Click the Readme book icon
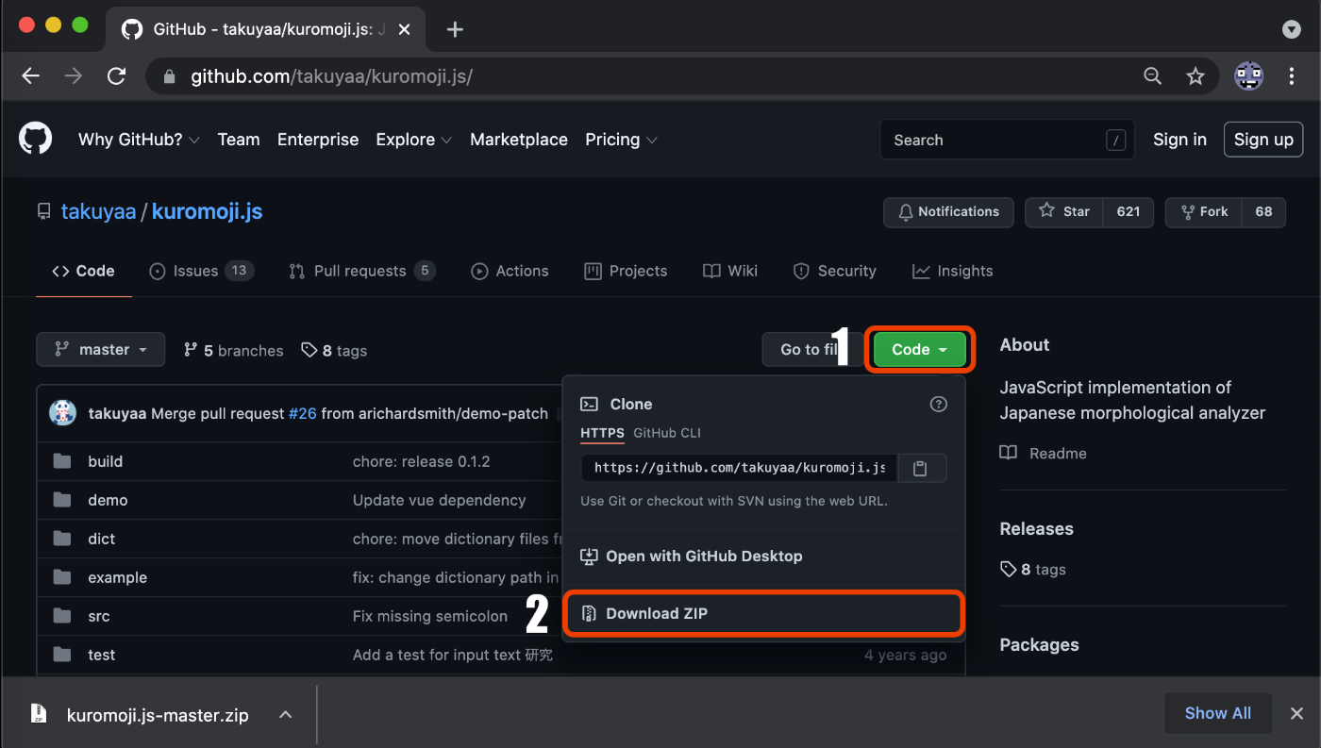The image size is (1321, 748). [1009, 453]
